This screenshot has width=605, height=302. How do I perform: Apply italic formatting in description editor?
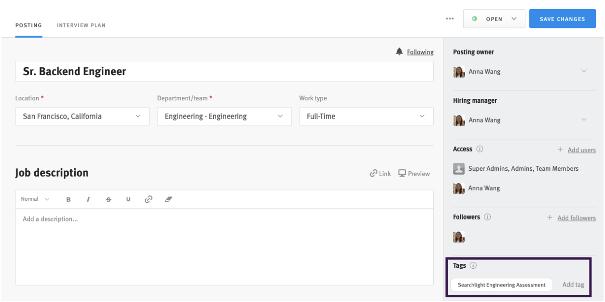coord(88,199)
